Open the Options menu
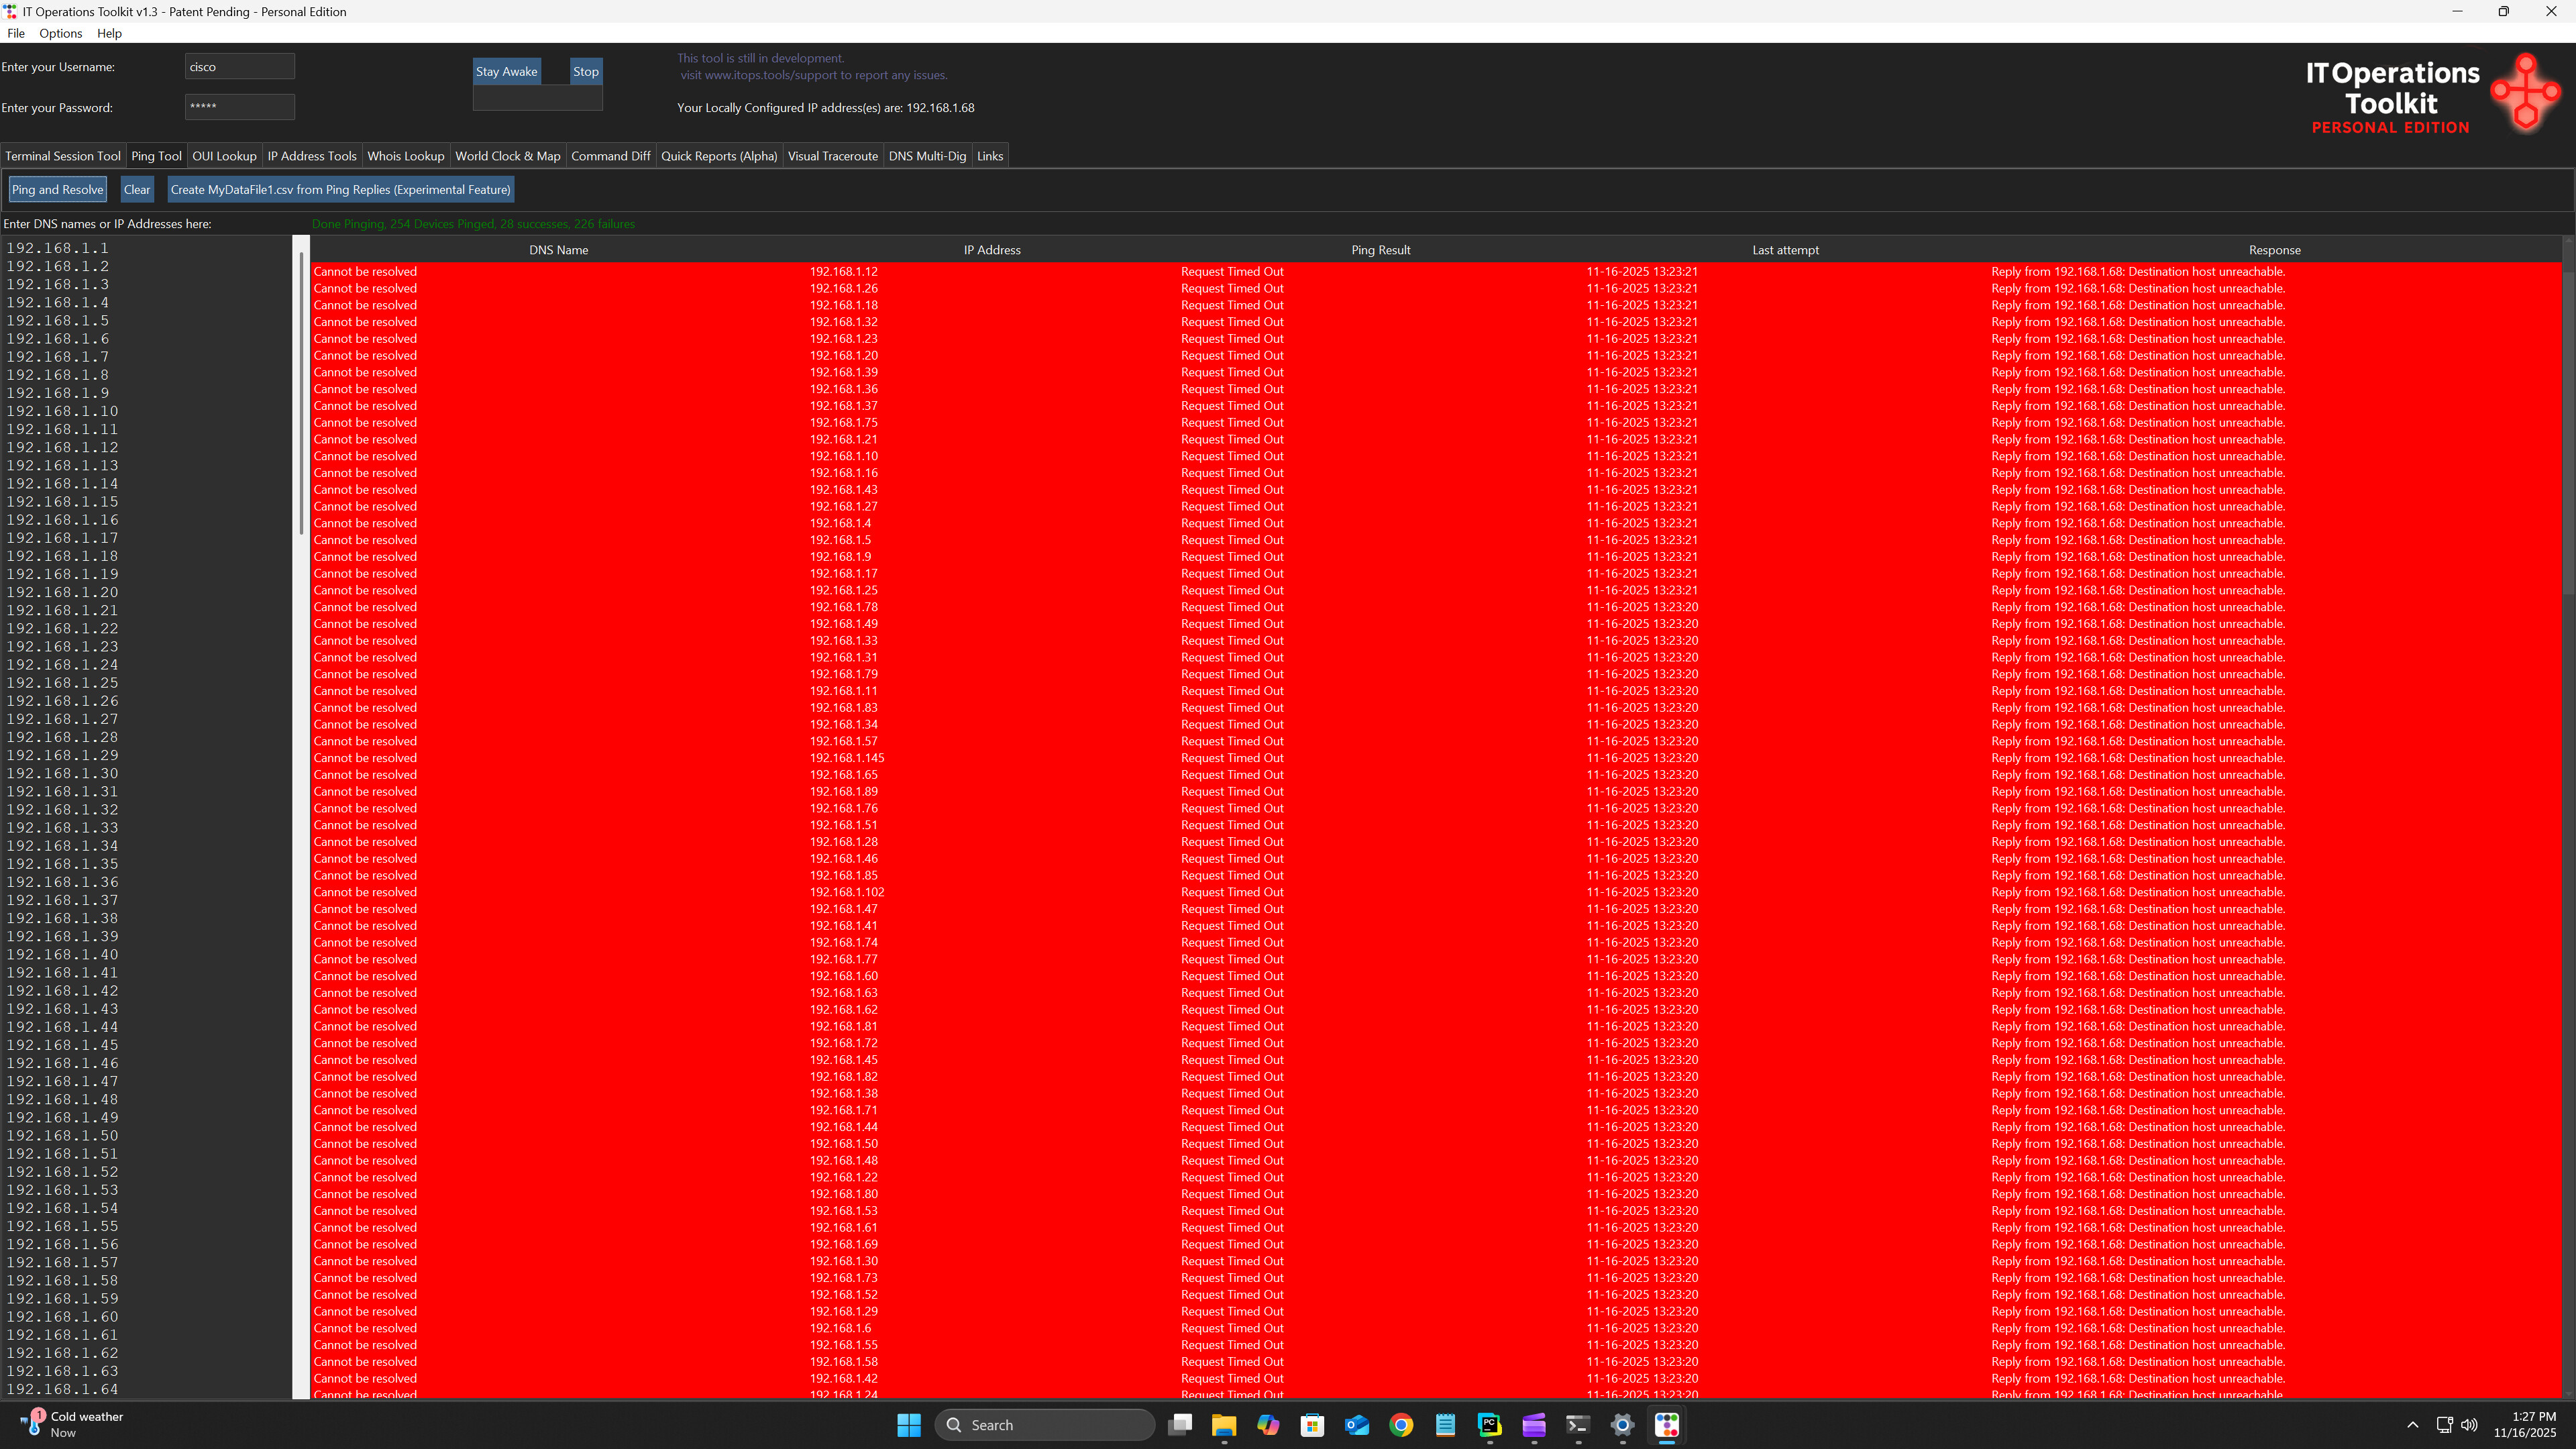Image resolution: width=2576 pixels, height=1449 pixels. pos(60,33)
